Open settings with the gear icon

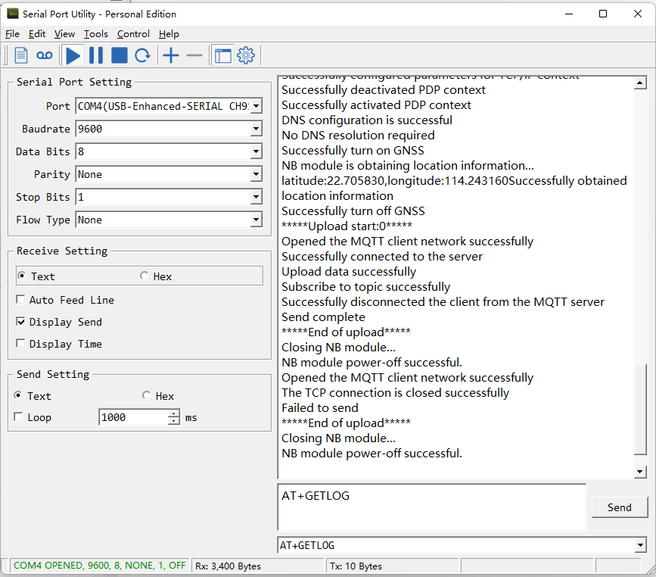(246, 55)
